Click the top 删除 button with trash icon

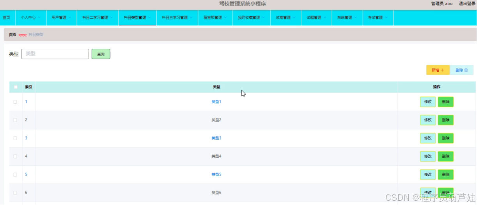461,70
